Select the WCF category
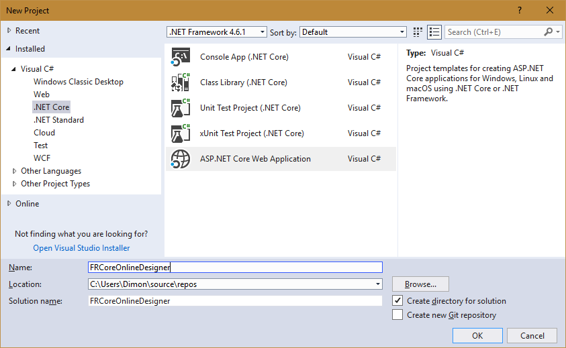The image size is (566, 348). tap(42, 158)
